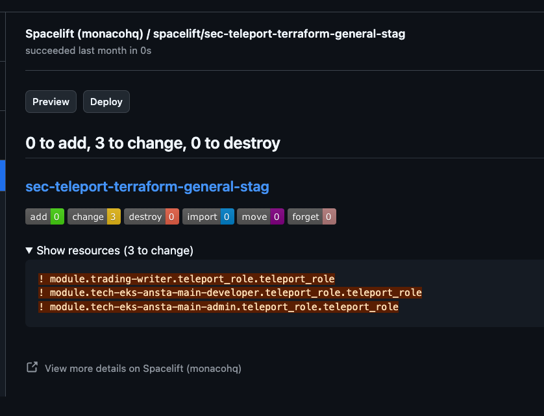Click the add 0 badge
The image size is (544, 416).
[45, 217]
